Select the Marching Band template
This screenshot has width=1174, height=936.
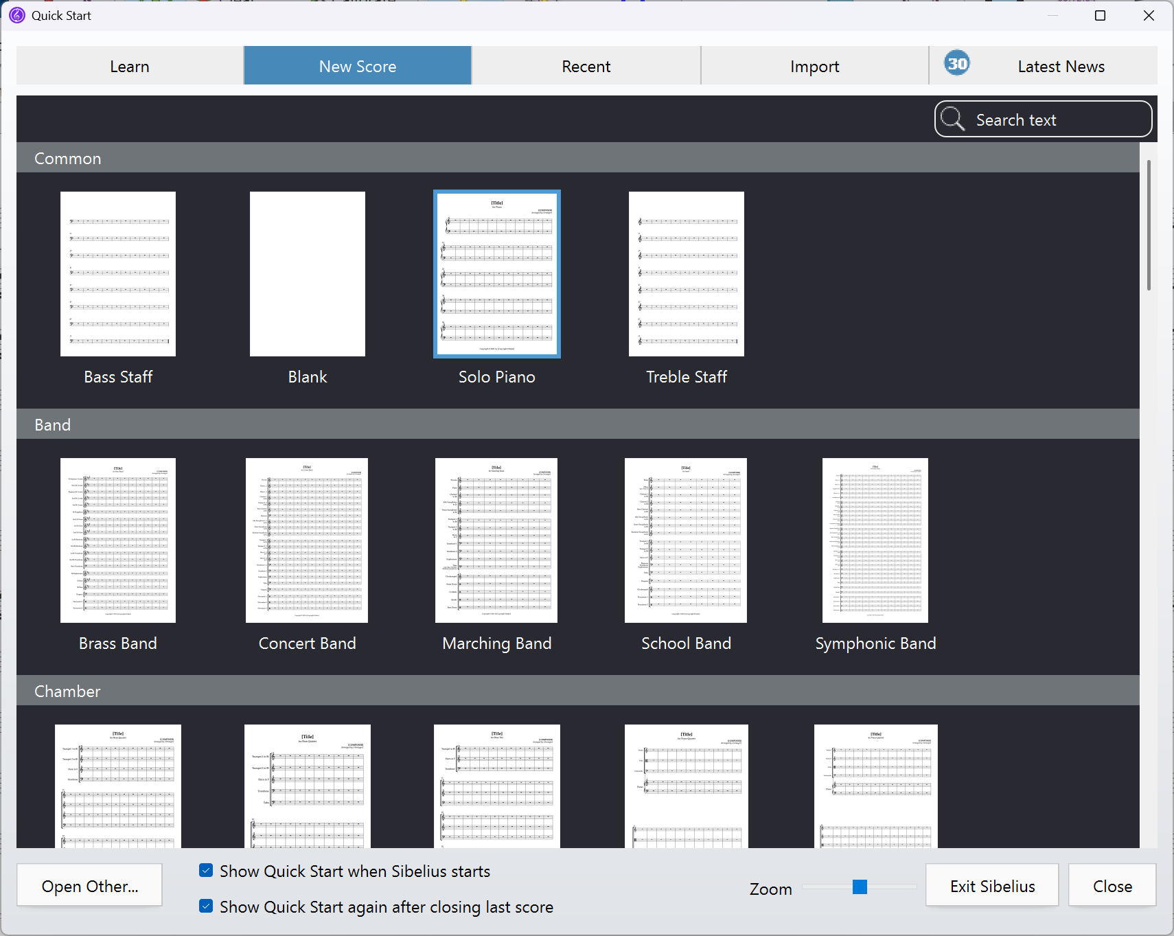pos(496,540)
